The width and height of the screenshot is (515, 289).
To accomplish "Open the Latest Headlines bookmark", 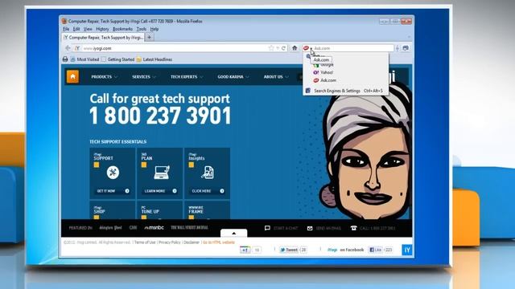I will click(154, 59).
